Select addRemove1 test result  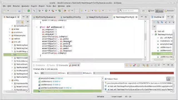pos(51,81)
